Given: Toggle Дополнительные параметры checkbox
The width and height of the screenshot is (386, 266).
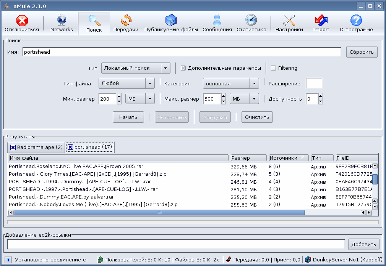Looking at the screenshot, I should (x=183, y=68).
